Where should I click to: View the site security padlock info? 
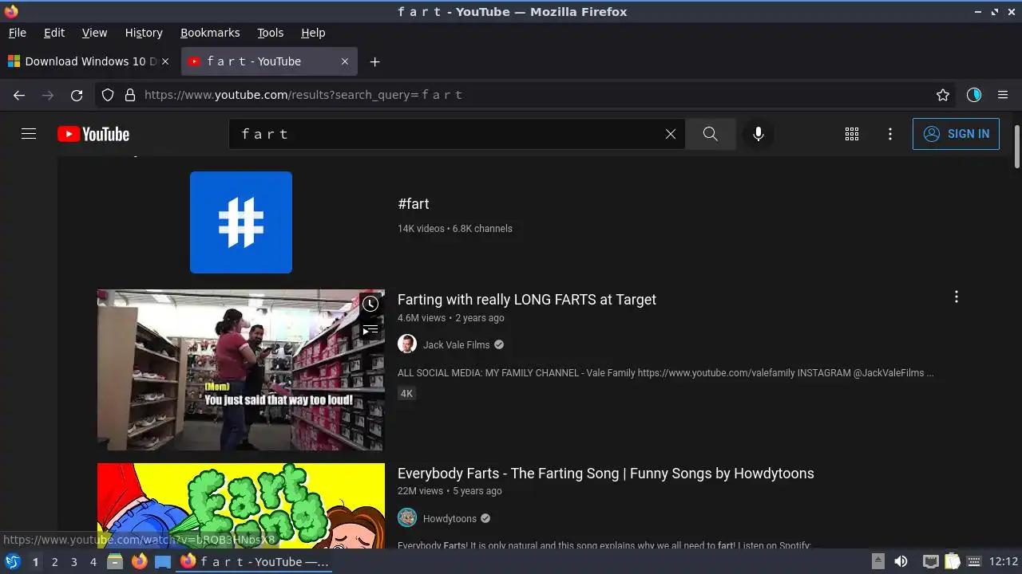click(130, 95)
